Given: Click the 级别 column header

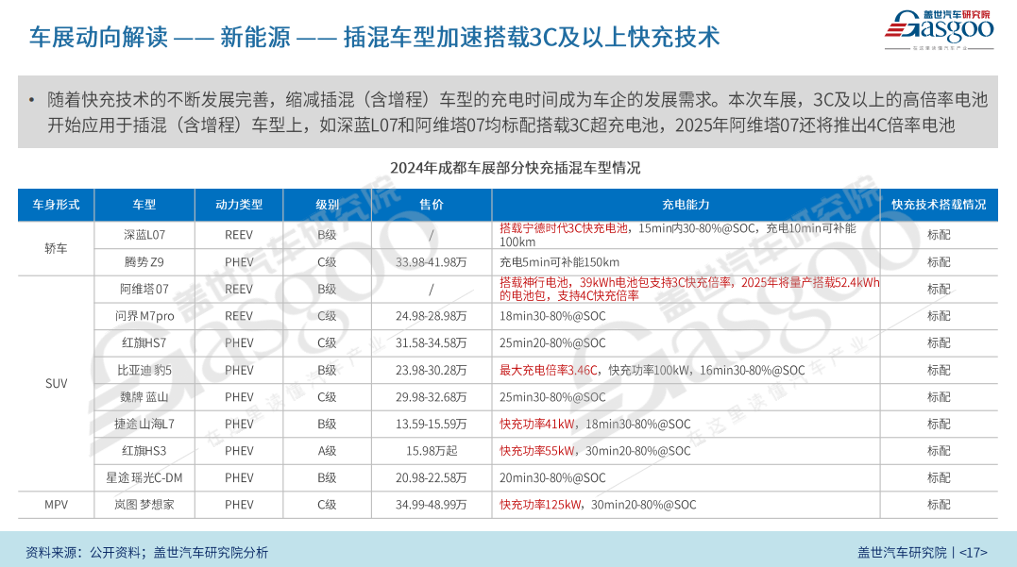Looking at the screenshot, I should pyautogui.click(x=327, y=205).
